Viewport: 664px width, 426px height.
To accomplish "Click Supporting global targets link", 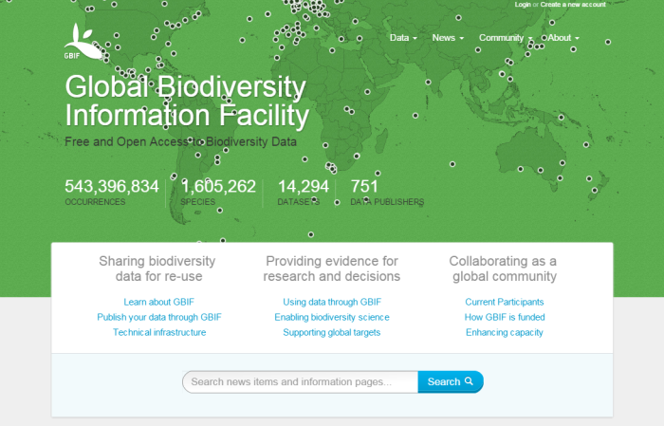I will tap(332, 332).
